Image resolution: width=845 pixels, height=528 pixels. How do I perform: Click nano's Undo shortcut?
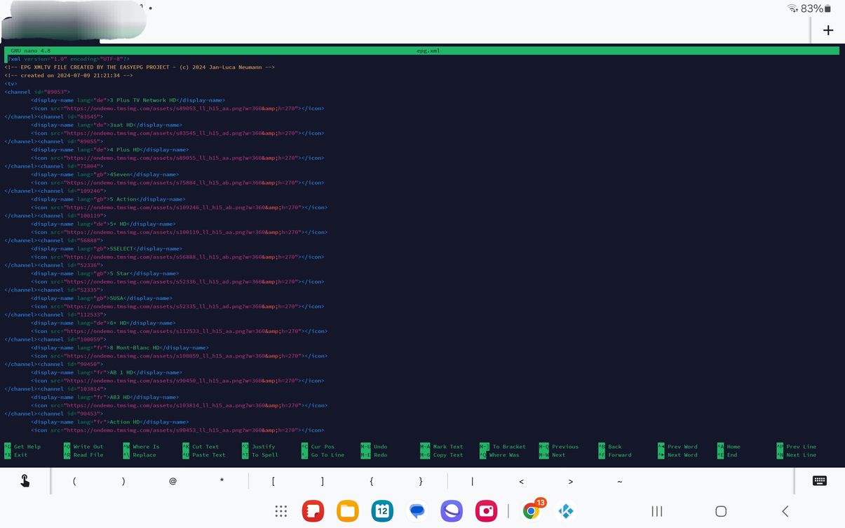pyautogui.click(x=374, y=447)
